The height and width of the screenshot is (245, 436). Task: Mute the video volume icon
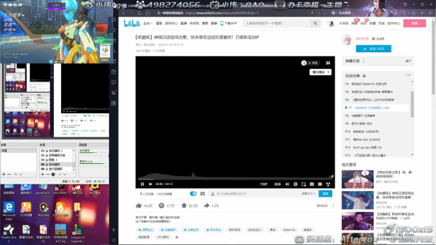point(287,184)
